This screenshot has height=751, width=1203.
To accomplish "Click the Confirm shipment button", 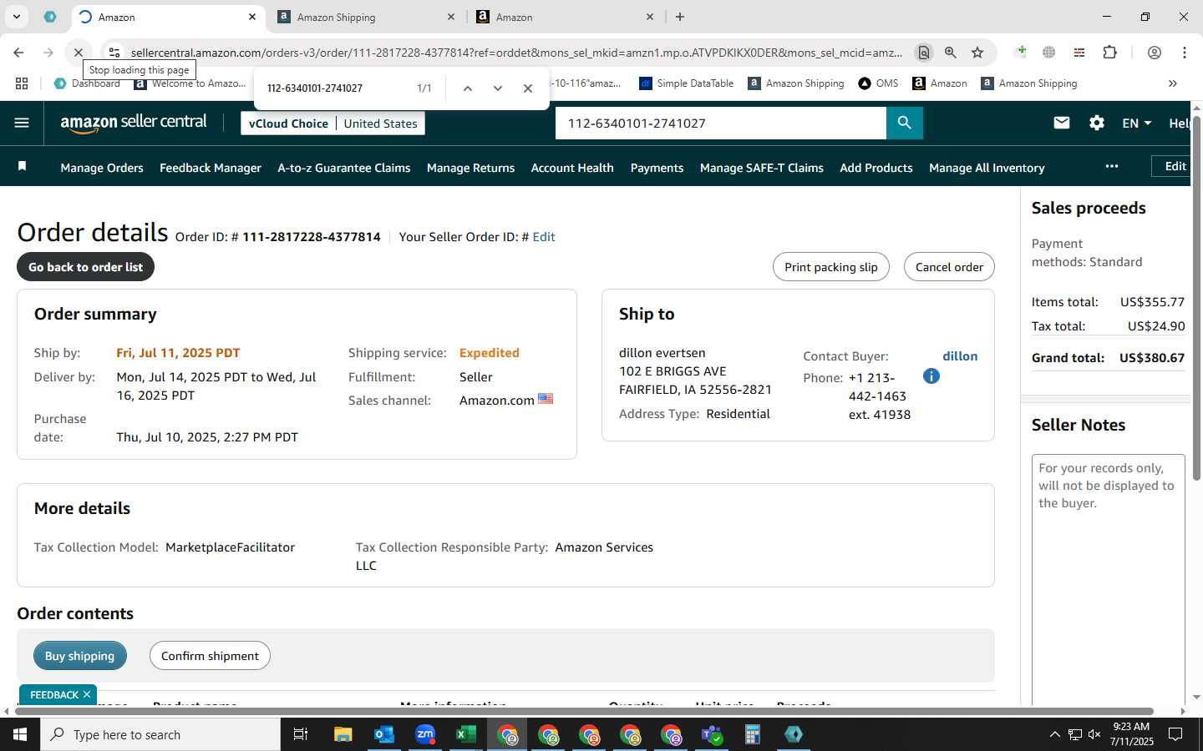I will [210, 656].
